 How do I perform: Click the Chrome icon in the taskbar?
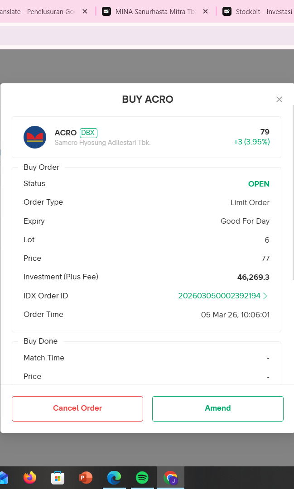point(170,478)
